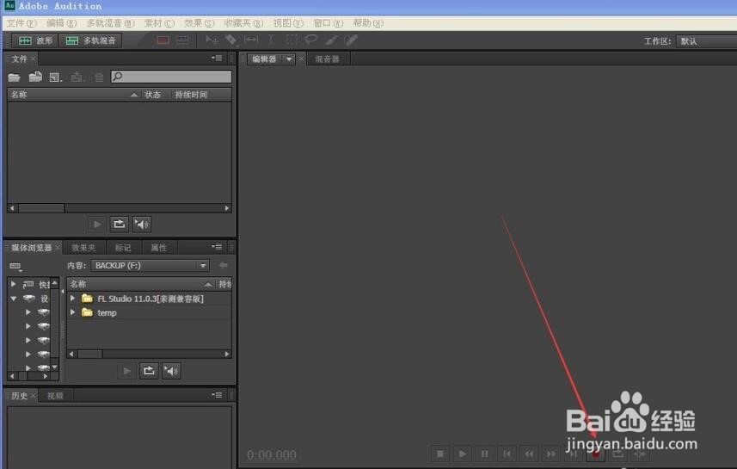Open the 素材 (Clip) menu

tap(159, 23)
